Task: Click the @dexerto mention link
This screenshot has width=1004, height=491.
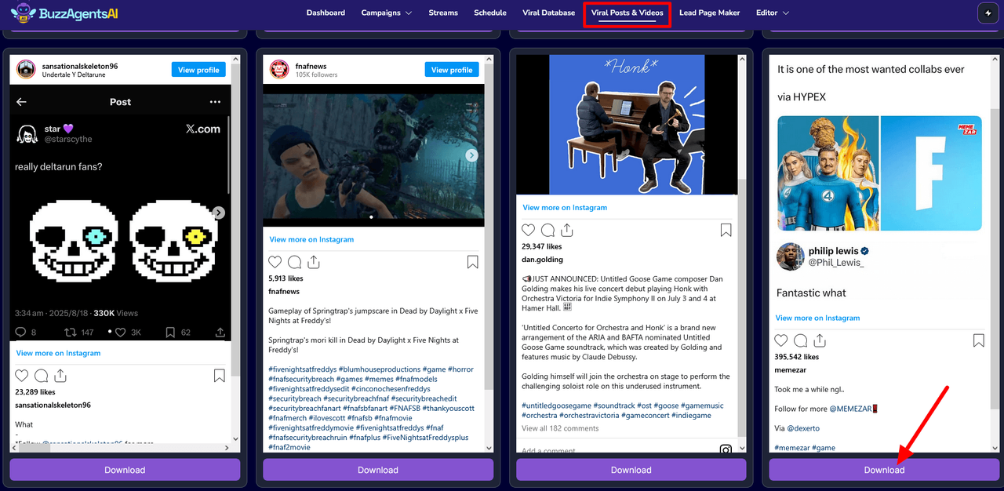Action: coord(803,428)
